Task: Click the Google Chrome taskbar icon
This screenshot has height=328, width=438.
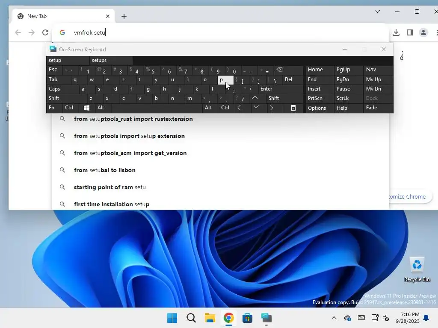Action: pyautogui.click(x=228, y=318)
